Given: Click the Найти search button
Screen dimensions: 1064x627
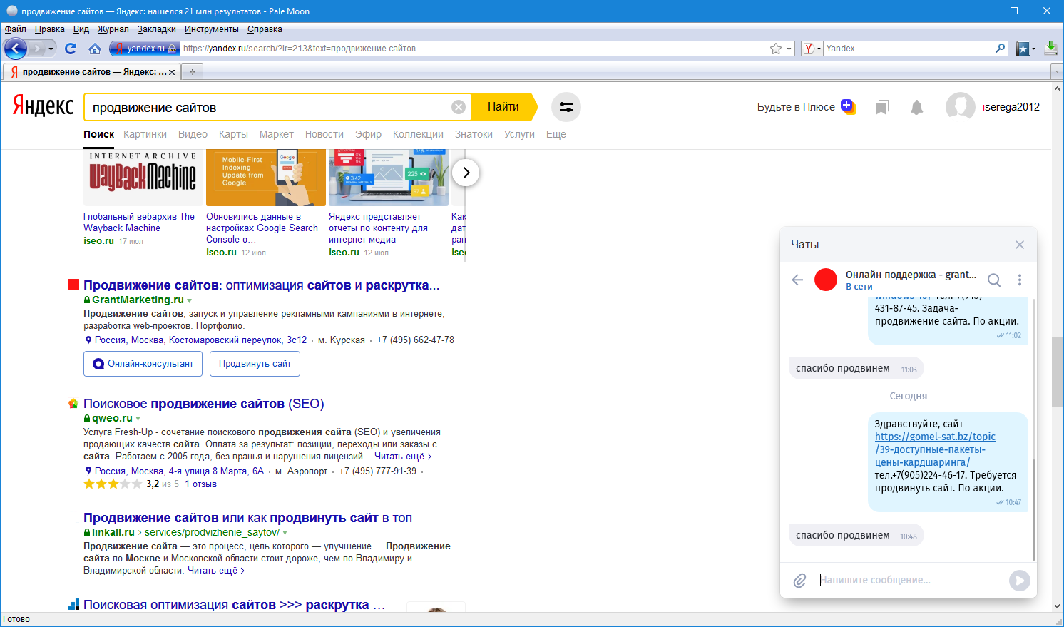Looking at the screenshot, I should pyautogui.click(x=503, y=107).
